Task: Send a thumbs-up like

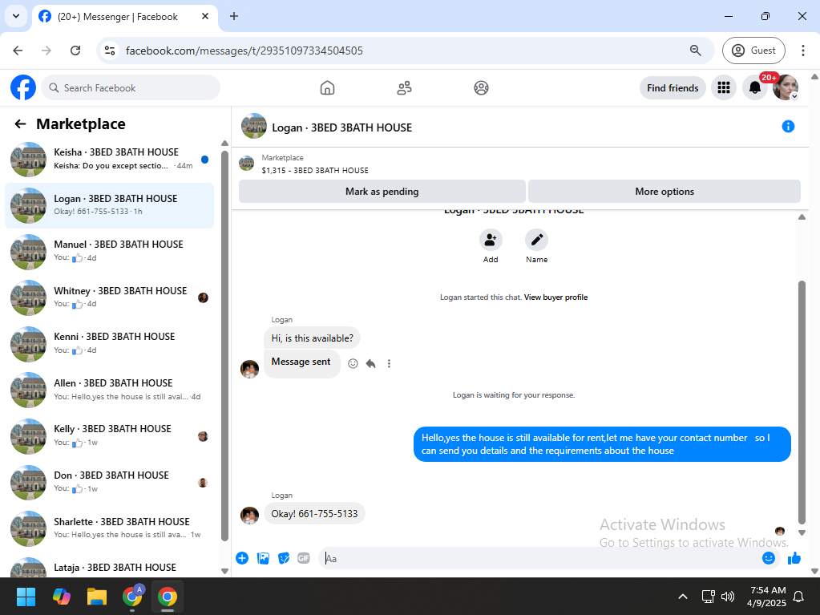Action: [x=794, y=558]
